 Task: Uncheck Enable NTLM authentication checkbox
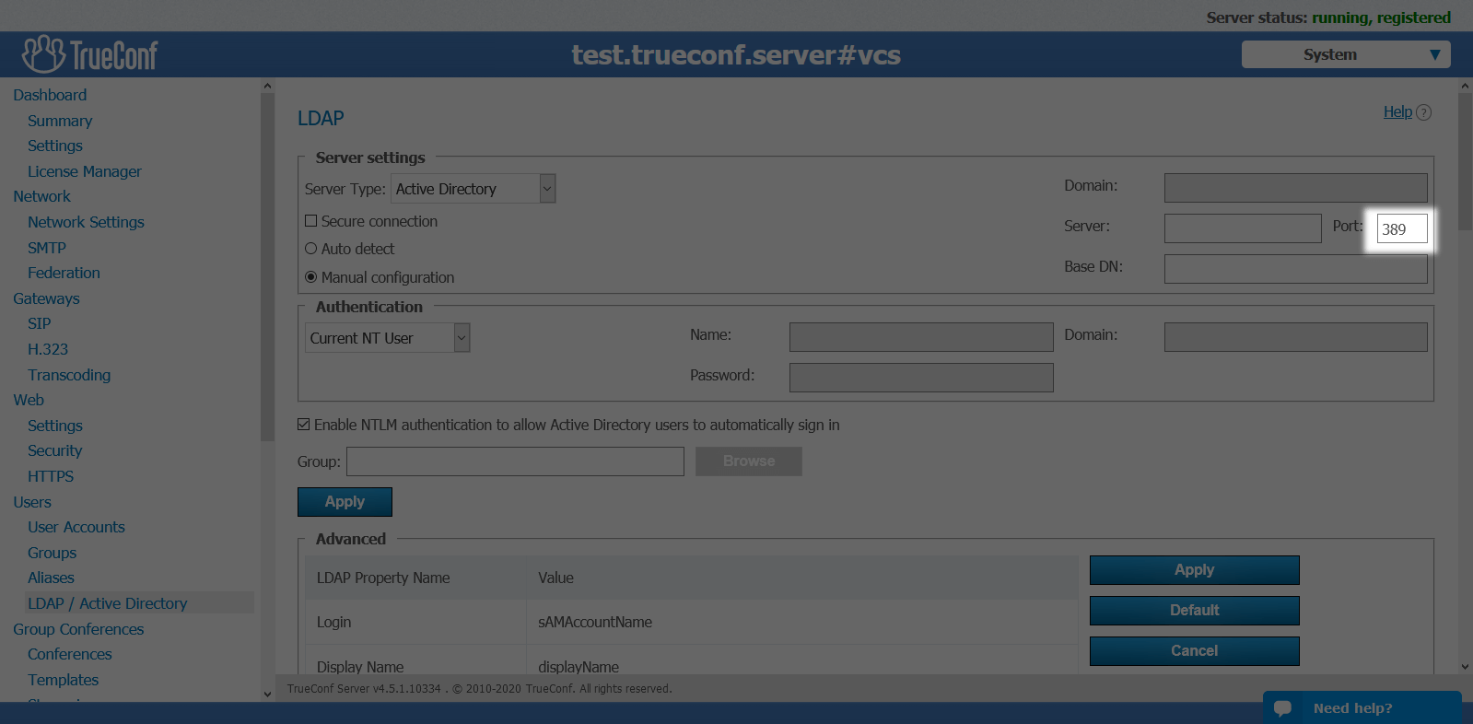[303, 425]
